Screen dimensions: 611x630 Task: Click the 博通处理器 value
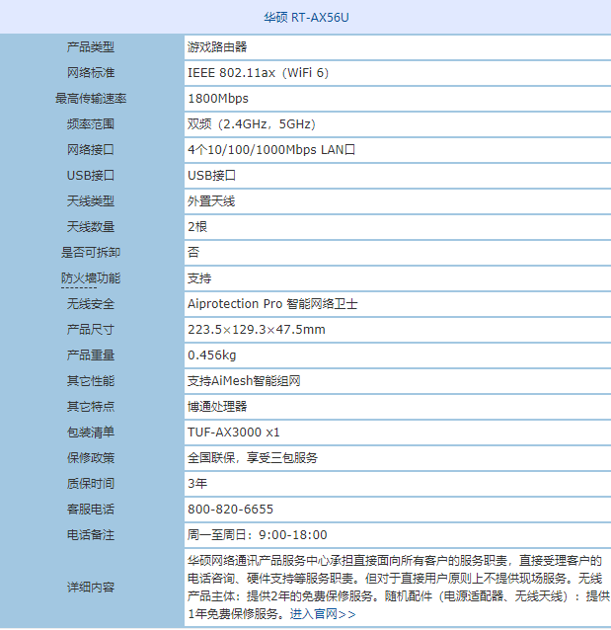pyautogui.click(x=217, y=407)
